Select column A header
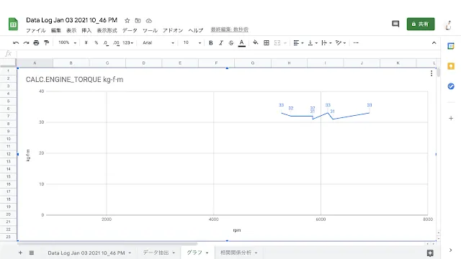This screenshot has width=461, height=259. [x=35, y=63]
